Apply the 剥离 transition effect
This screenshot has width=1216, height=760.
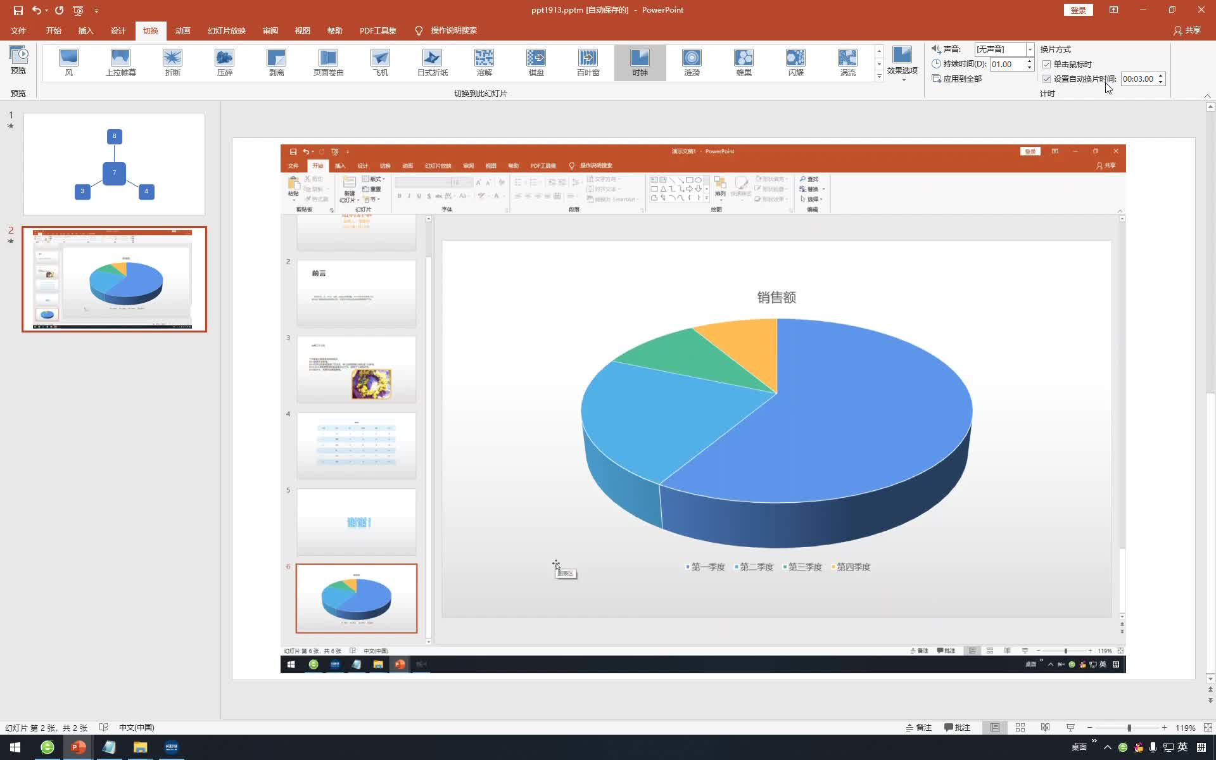pos(276,63)
